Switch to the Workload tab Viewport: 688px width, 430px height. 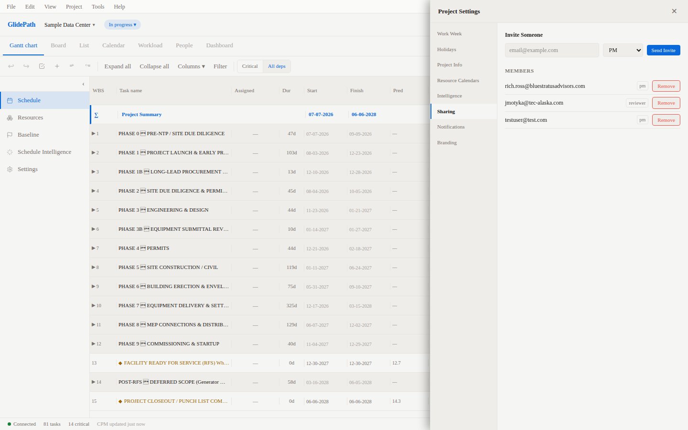pos(150,45)
